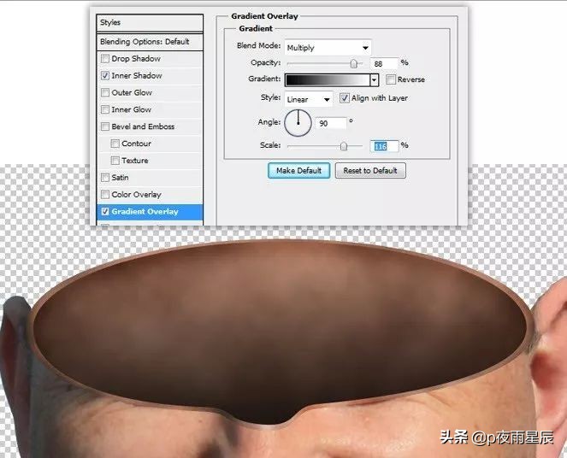
Task: Click the Scale slider handle
Action: click(x=344, y=146)
